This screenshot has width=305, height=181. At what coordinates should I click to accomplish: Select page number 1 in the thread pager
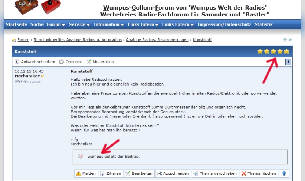point(289,62)
